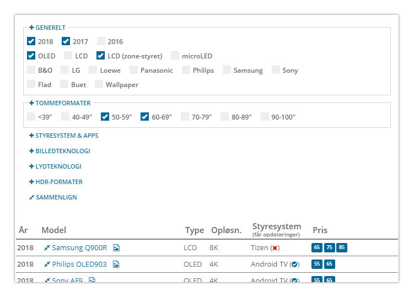Expand the BILLEDTEKNOLOGI section
Viewport: 414px width, 297px height.
tap(60, 151)
